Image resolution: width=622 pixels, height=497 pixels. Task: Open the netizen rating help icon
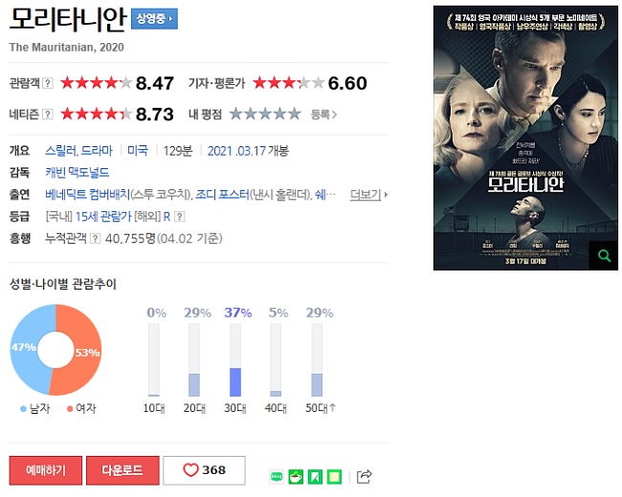click(x=48, y=114)
